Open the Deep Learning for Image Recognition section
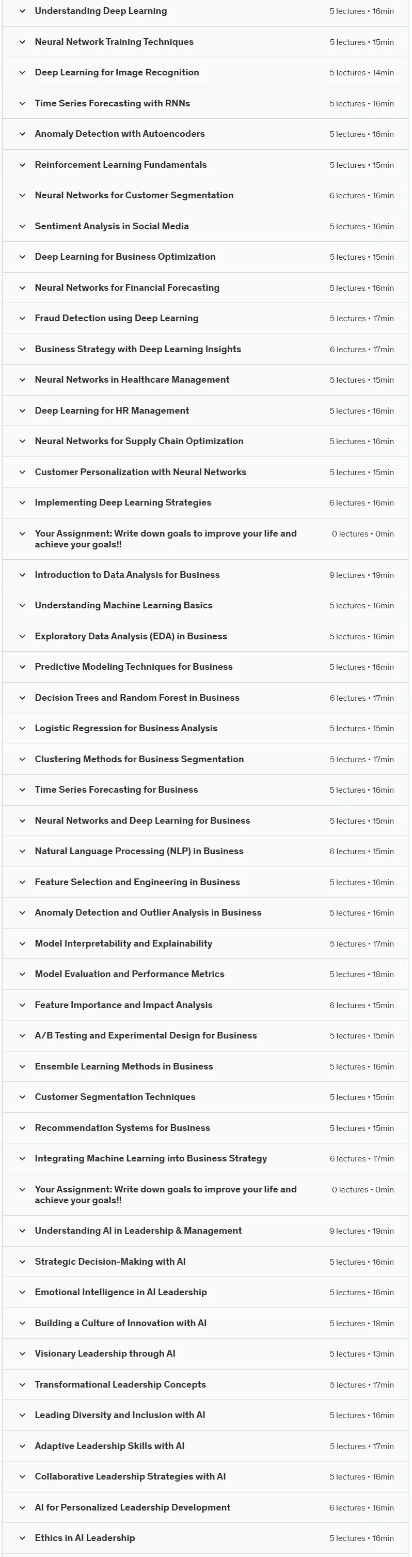The height and width of the screenshot is (1557, 412). tap(205, 72)
